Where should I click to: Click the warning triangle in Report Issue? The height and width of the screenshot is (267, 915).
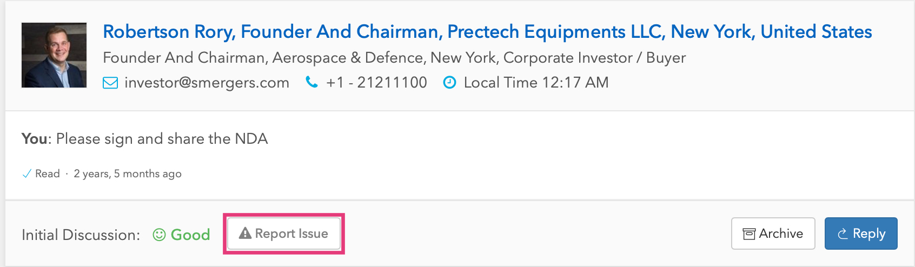coord(245,233)
